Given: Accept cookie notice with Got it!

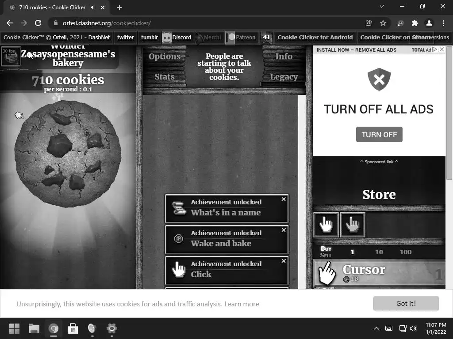Looking at the screenshot, I should click(406, 303).
